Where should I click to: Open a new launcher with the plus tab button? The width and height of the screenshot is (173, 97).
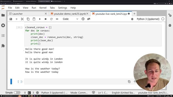coord(134,14)
